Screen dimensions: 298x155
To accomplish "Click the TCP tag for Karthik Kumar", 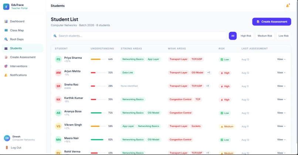I will pos(198,99).
